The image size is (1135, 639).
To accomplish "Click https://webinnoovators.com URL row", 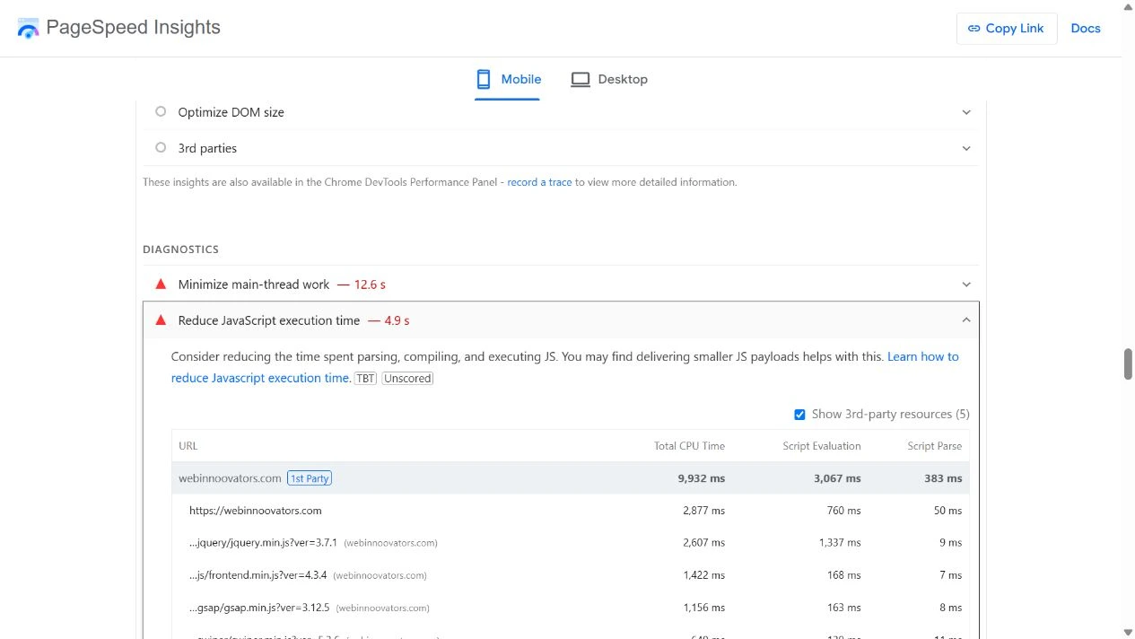I will 255,511.
